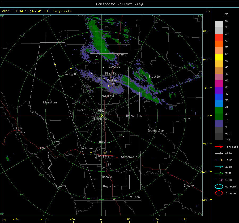Click the red forecast ellipse legend icon
This screenshot has height=223, width=239.
tap(219, 193)
